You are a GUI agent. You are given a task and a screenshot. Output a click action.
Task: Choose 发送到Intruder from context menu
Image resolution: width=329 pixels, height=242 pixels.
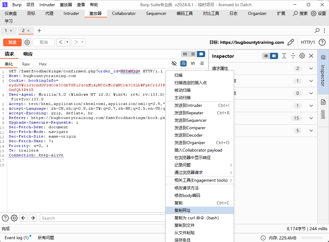pyautogui.click(x=200, y=105)
